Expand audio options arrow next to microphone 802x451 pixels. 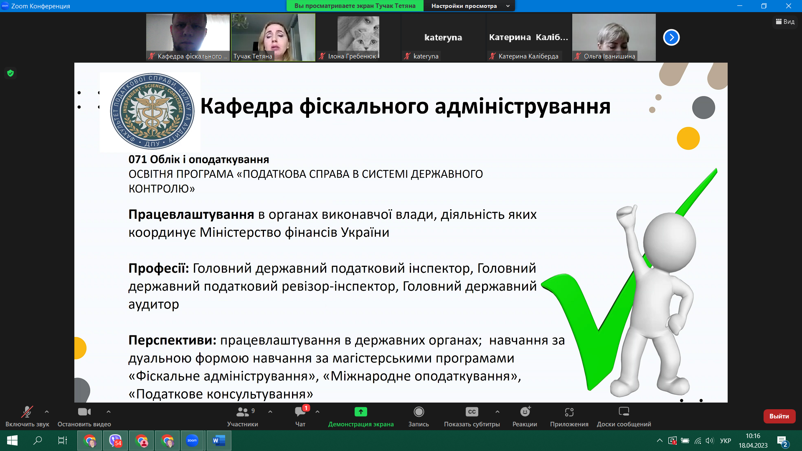[x=47, y=412]
